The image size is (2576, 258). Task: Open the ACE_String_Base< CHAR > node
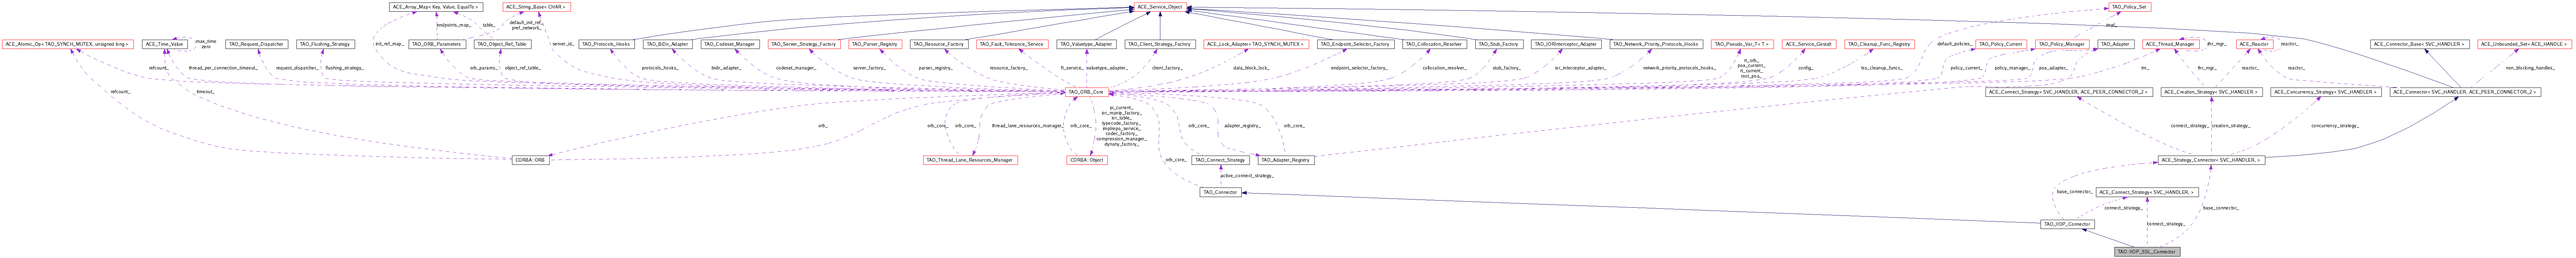pos(536,7)
